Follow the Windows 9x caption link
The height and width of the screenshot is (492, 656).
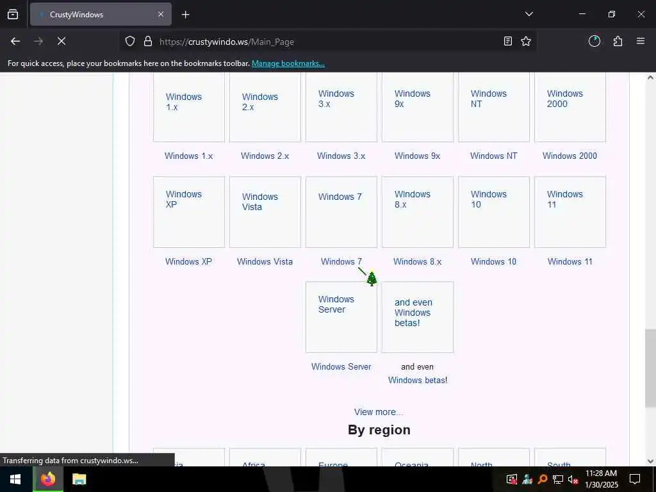tap(418, 156)
